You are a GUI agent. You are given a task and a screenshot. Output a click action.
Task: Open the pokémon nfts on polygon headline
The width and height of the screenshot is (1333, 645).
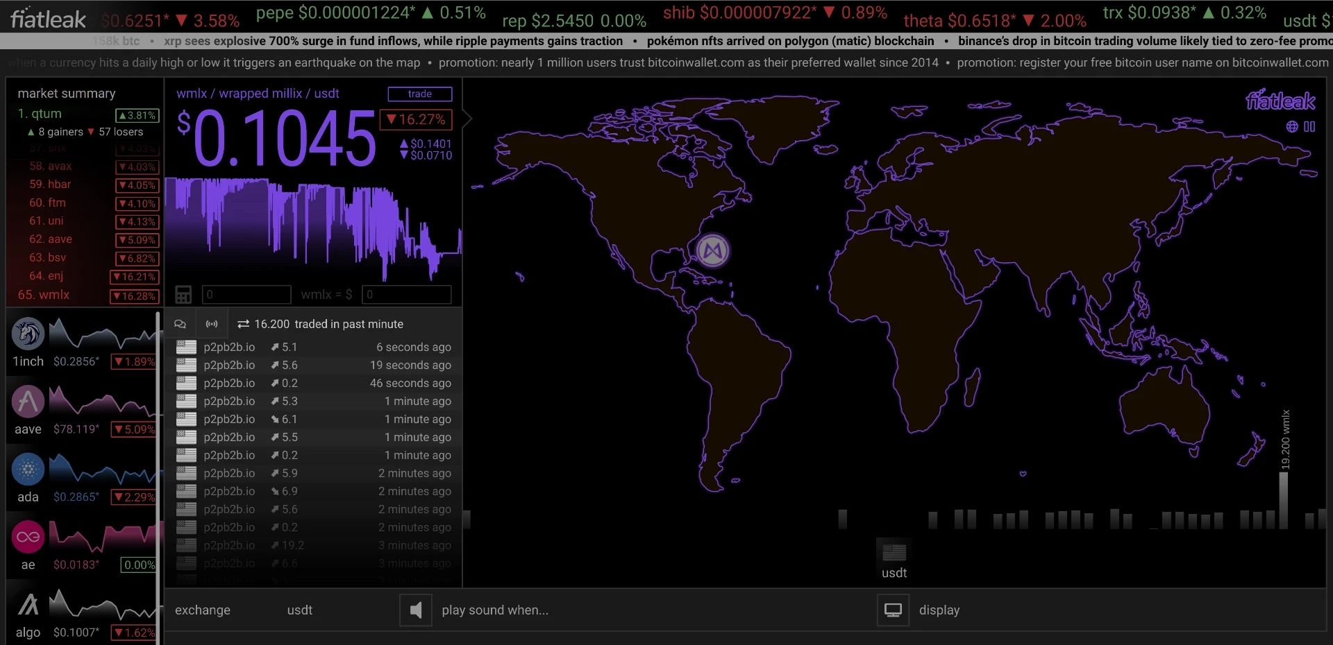coord(791,41)
